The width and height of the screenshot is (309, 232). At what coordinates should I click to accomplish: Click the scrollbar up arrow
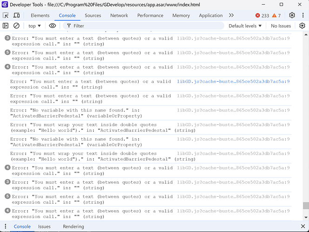[x=306, y=35]
